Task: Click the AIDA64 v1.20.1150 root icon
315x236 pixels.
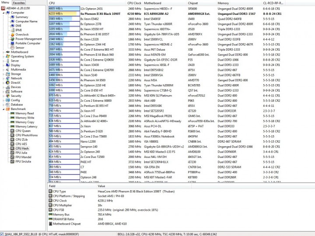Action: [3, 8]
